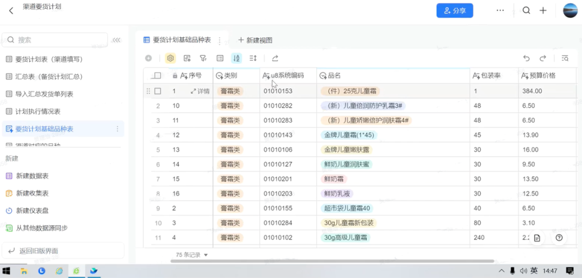Click 从其他数据源同步 in the sidebar
582x278 pixels.
coord(37,228)
